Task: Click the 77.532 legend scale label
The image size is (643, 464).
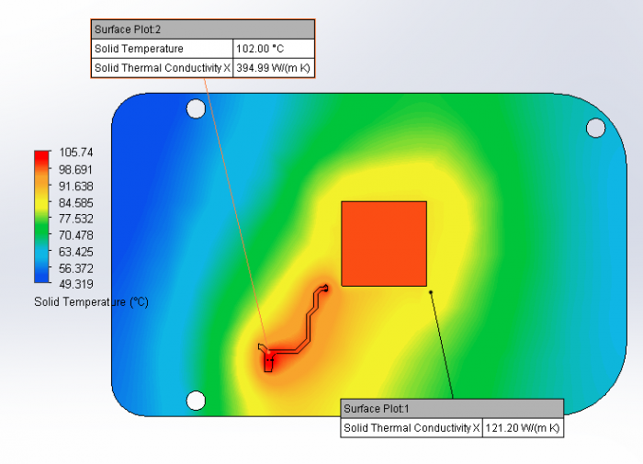Action: [75, 219]
